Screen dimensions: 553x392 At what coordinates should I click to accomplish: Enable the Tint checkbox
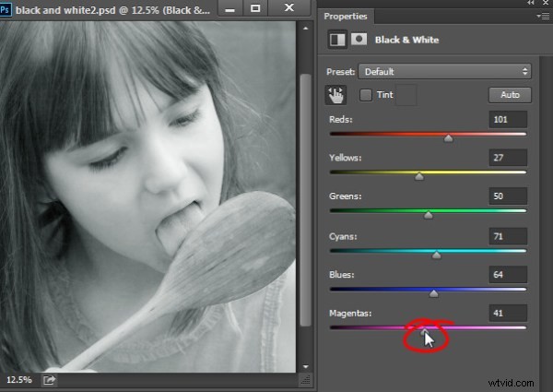tap(366, 95)
